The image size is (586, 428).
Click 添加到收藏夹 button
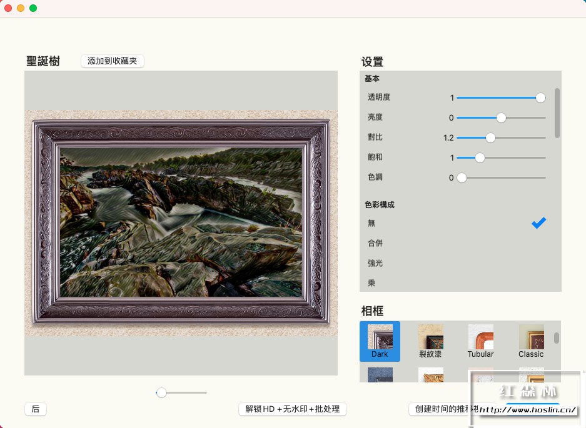click(113, 61)
